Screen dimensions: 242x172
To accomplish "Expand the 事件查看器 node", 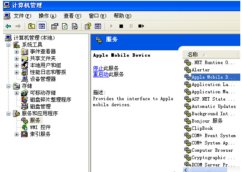I will (16, 52).
